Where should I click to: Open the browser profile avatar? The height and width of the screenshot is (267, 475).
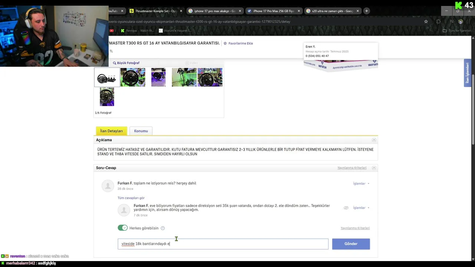pos(461,22)
